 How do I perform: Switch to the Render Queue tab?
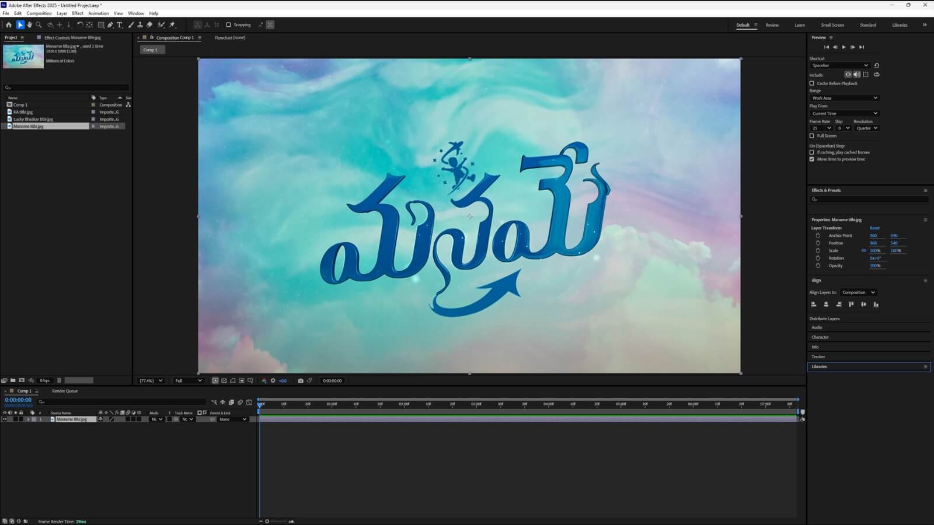(x=65, y=391)
